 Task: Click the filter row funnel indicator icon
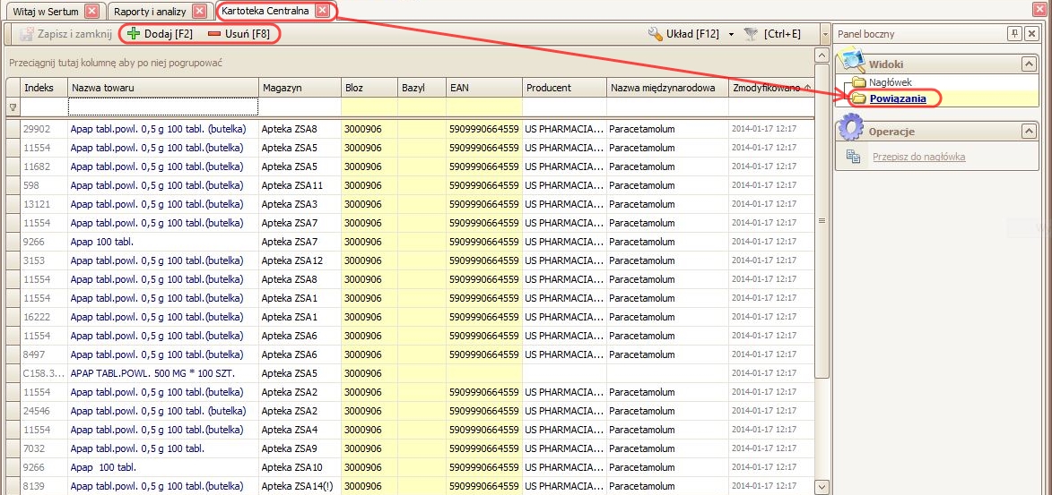click(x=13, y=107)
